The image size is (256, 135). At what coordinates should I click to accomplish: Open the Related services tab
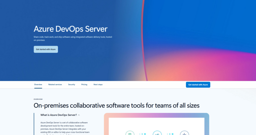click(55, 84)
